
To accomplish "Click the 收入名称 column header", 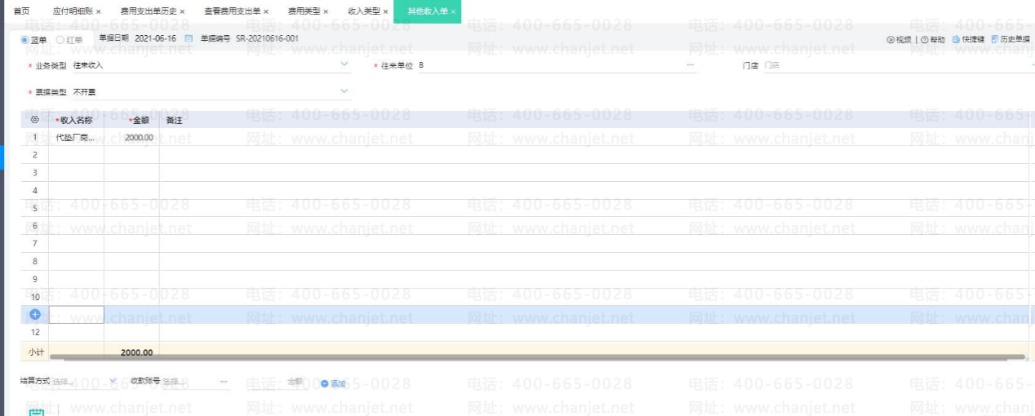I will pos(76,120).
